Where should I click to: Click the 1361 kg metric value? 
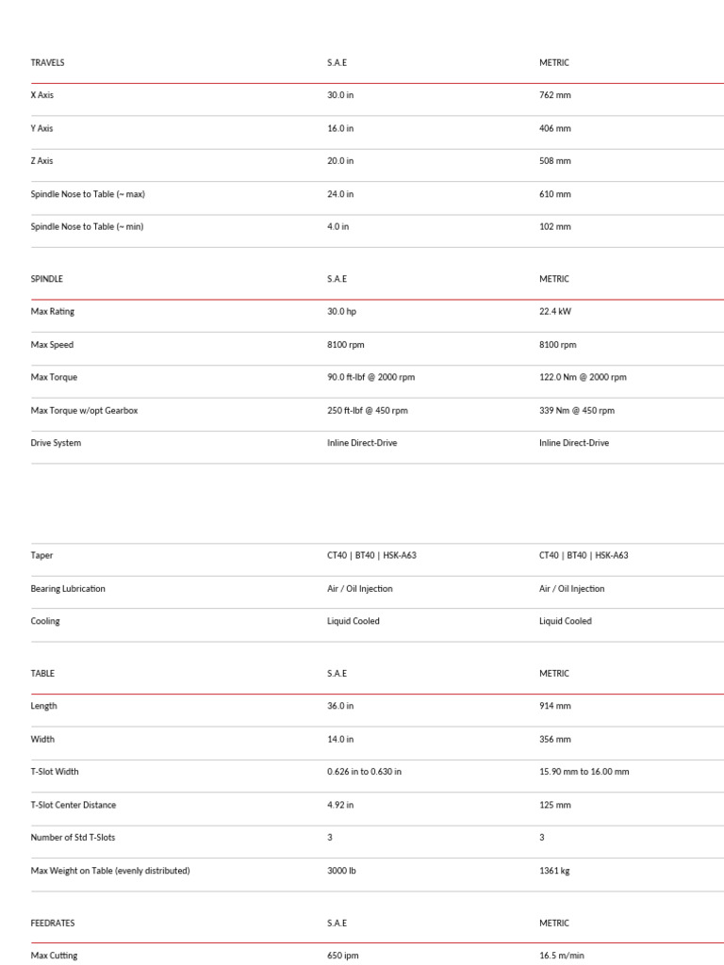coord(554,871)
